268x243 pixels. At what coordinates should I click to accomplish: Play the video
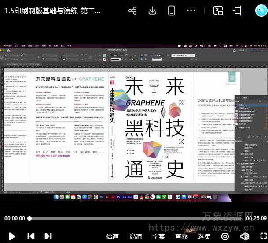click(12, 236)
